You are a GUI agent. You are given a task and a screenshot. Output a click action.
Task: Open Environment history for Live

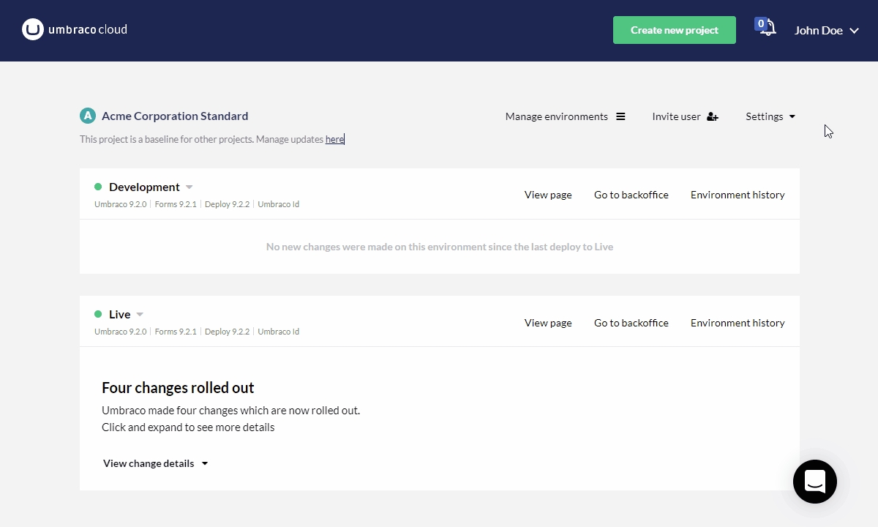pyautogui.click(x=738, y=323)
